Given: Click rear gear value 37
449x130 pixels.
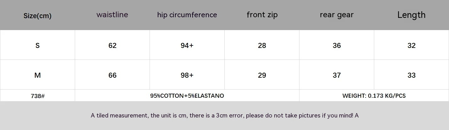Looking at the screenshot, I should pyautogui.click(x=337, y=75).
